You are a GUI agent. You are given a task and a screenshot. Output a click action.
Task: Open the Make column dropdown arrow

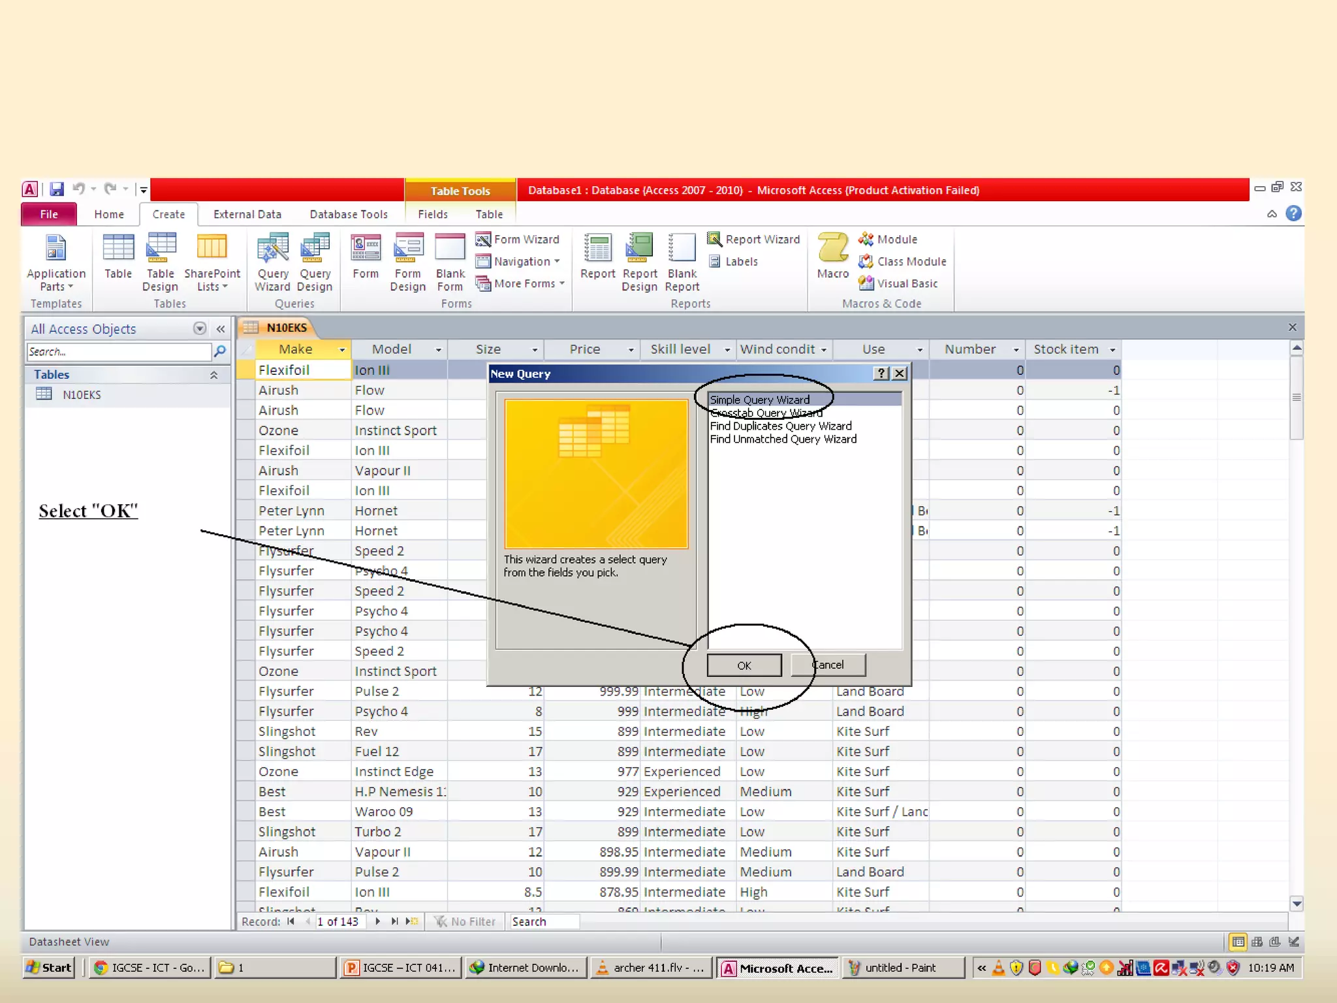(341, 350)
